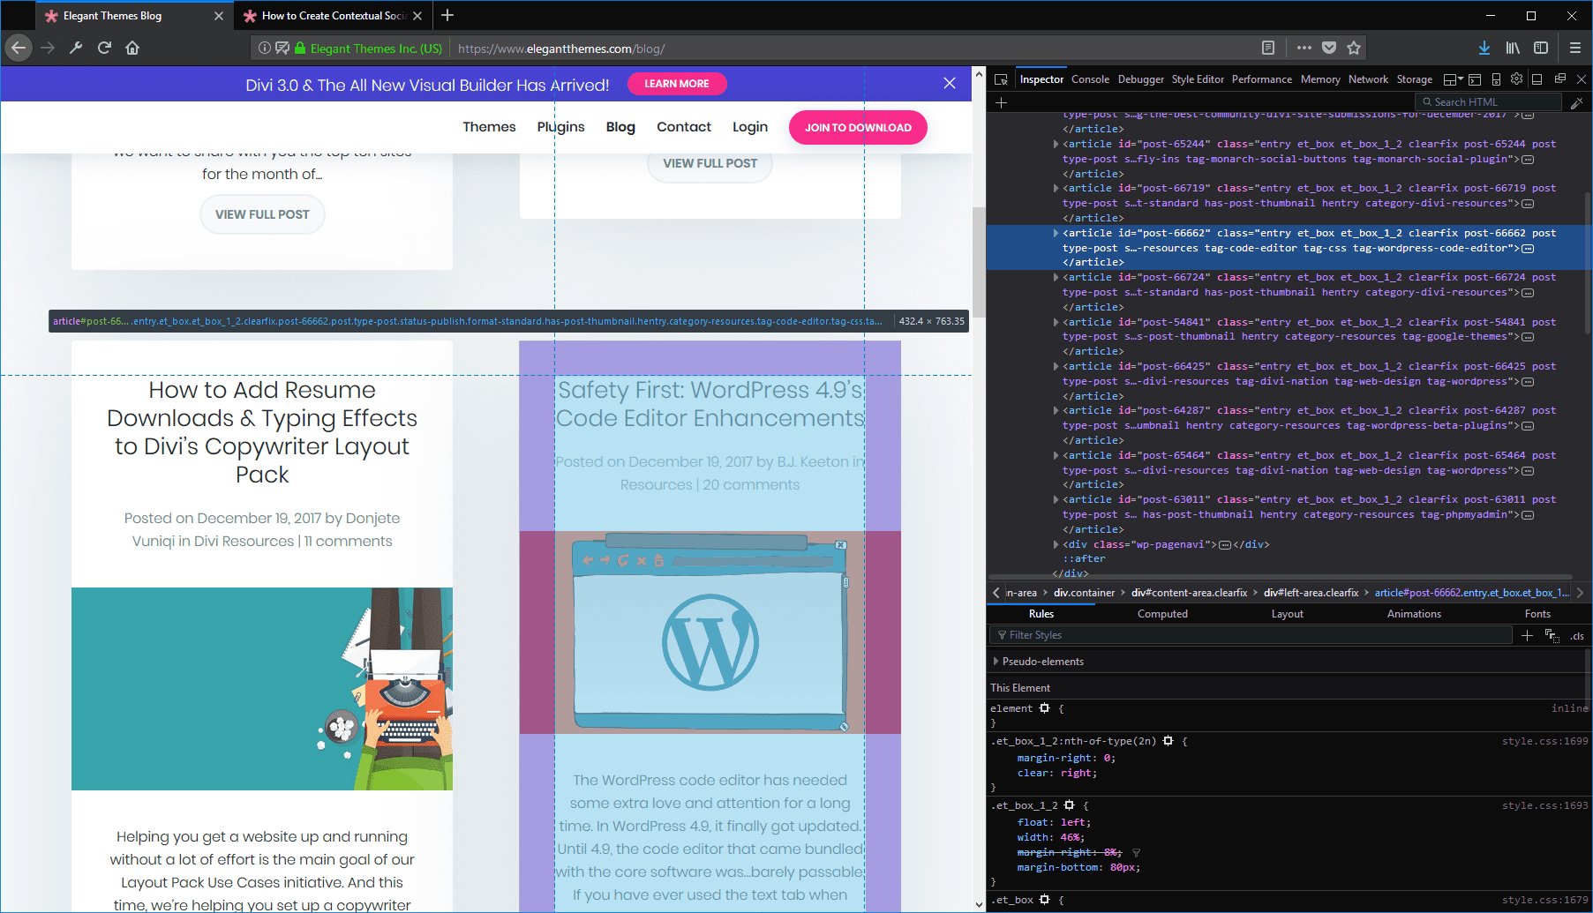Click the JOIN TO DOWNLOAD button
This screenshot has width=1593, height=913.
point(857,127)
